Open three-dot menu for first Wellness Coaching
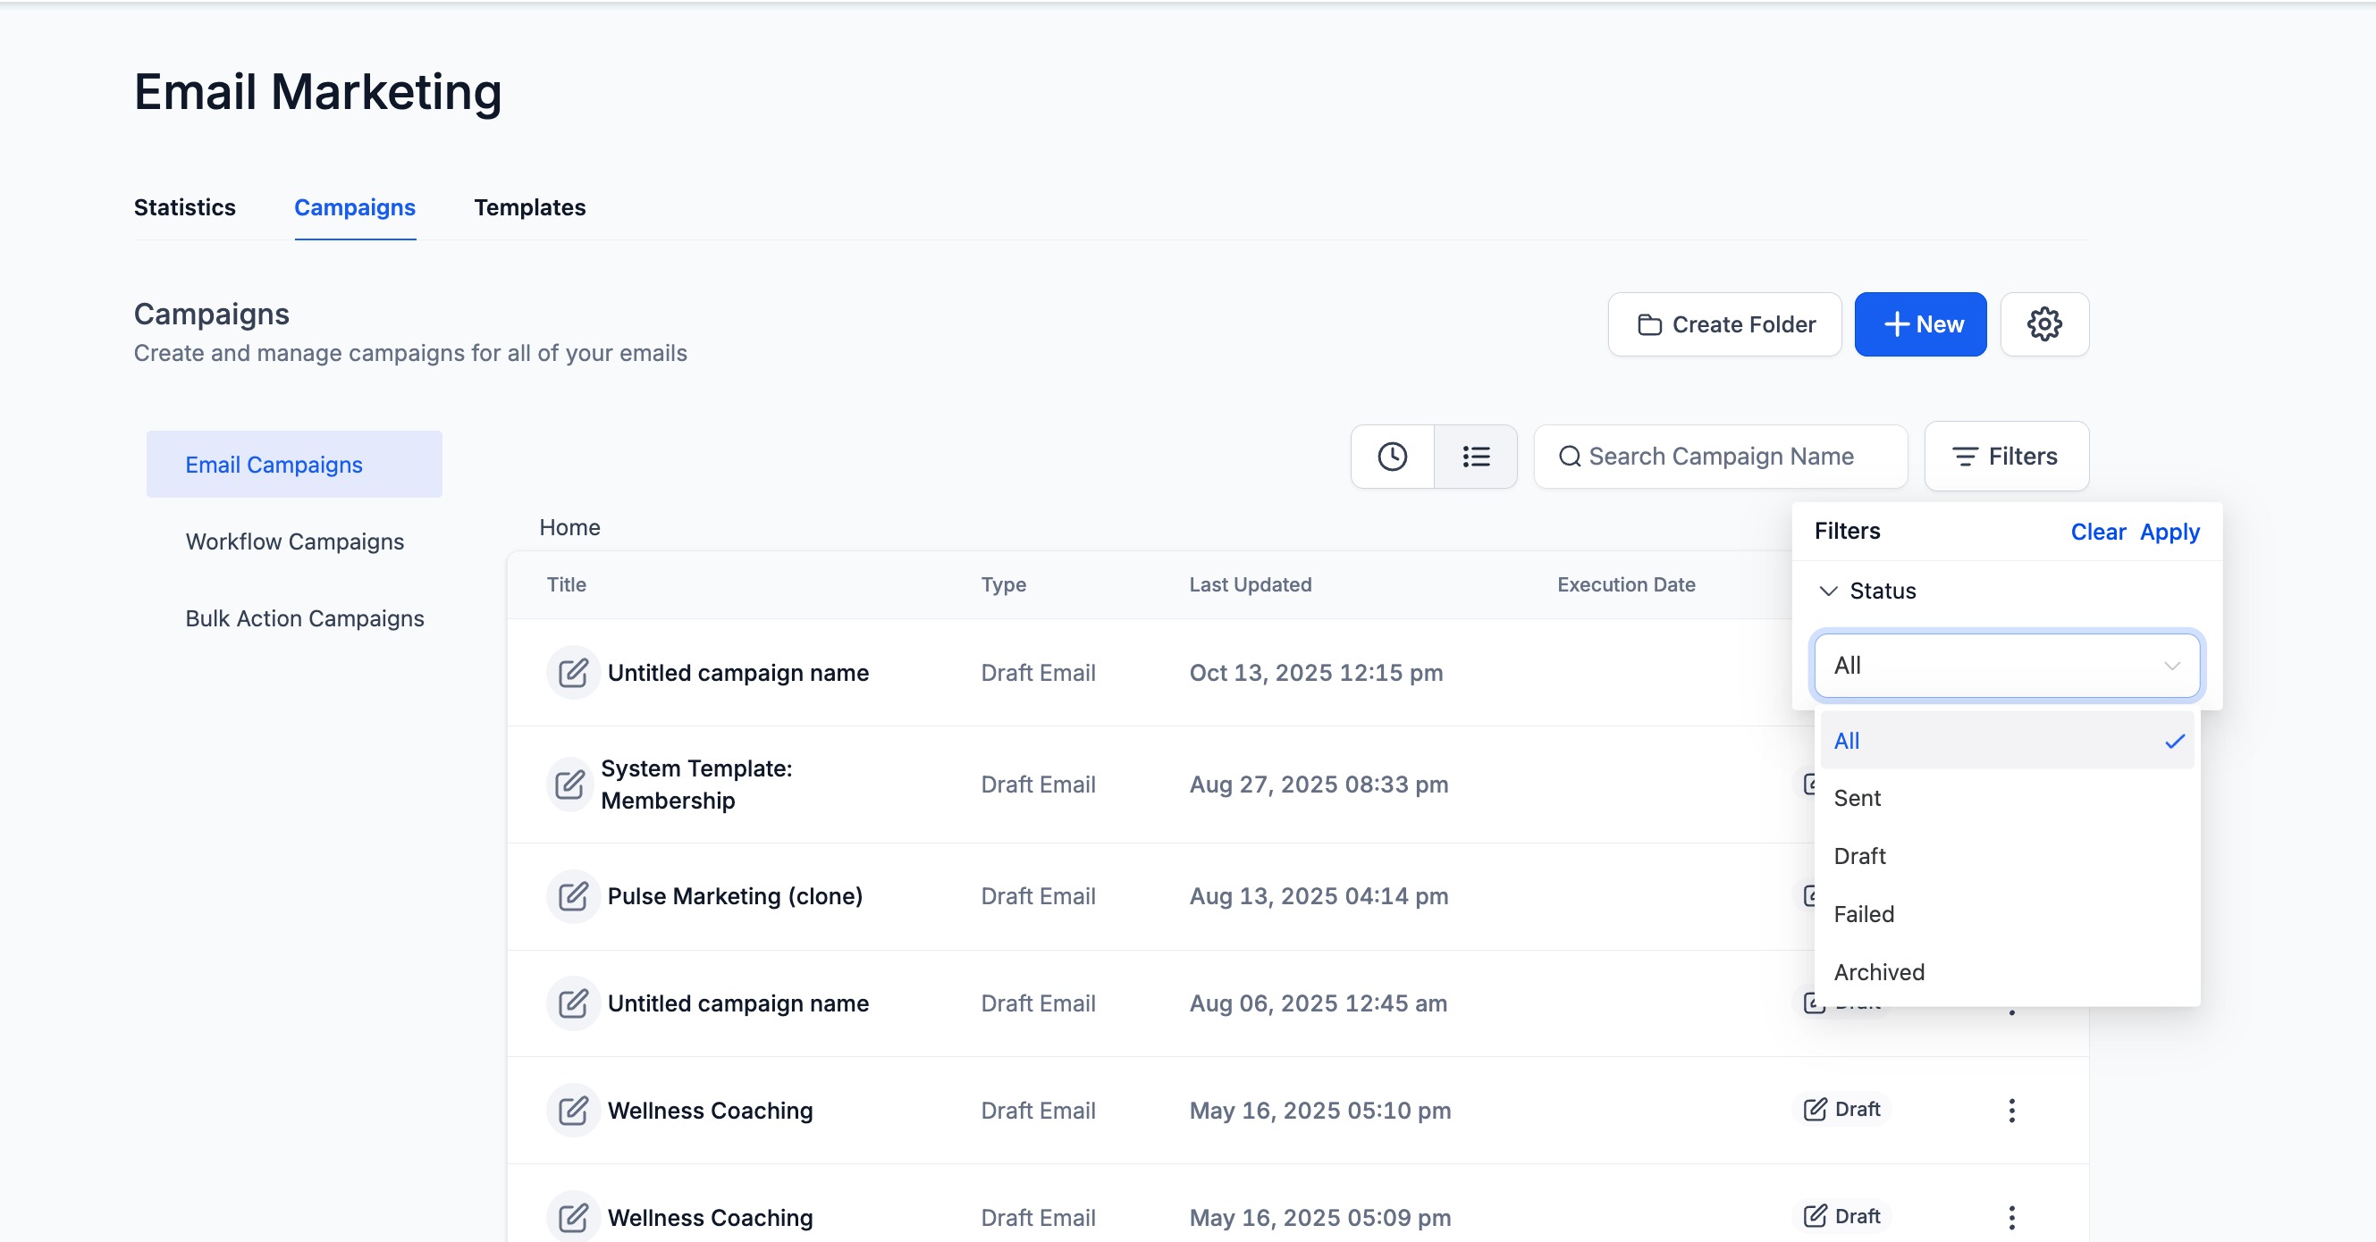This screenshot has width=2376, height=1242. (x=2011, y=1110)
